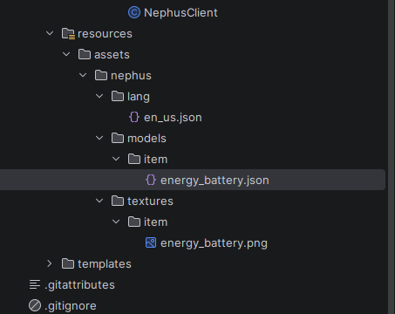The width and height of the screenshot is (395, 314).
Task: Open the NephusClient class
Action: point(180,13)
